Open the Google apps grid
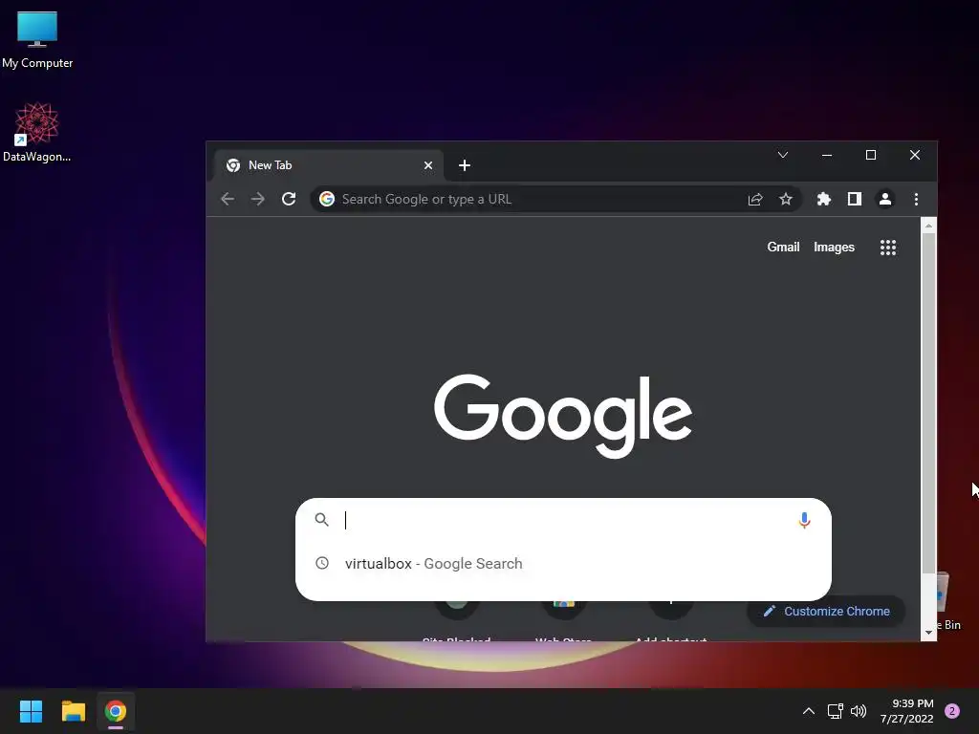979x734 pixels. coord(888,248)
